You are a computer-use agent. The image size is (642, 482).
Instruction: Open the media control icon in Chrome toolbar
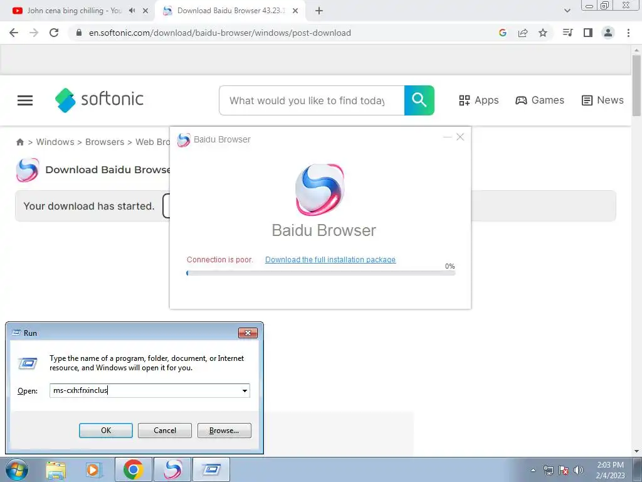point(567,33)
